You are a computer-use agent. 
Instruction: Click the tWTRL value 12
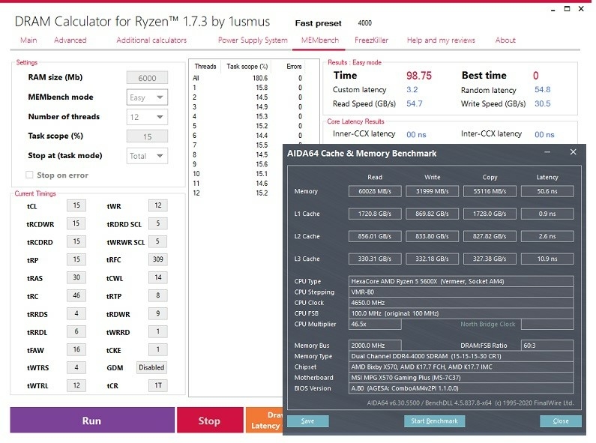coord(76,385)
